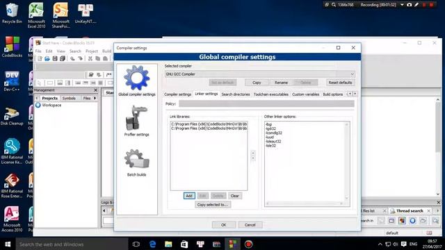Select Batch builds in the sidebar

136,162
